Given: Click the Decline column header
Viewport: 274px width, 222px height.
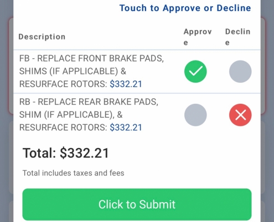Looking at the screenshot, I should tap(237, 37).
